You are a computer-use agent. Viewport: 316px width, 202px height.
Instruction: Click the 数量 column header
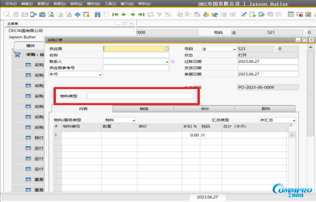pos(119,127)
